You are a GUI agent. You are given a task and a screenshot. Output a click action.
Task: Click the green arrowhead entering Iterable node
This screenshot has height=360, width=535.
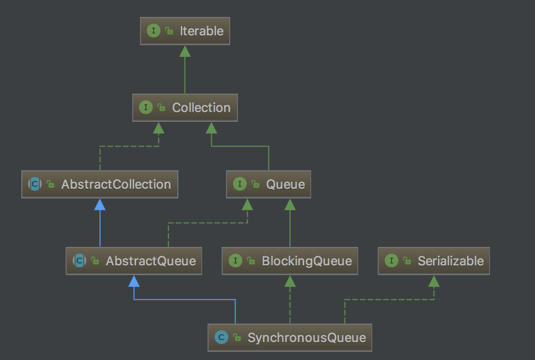pos(185,50)
